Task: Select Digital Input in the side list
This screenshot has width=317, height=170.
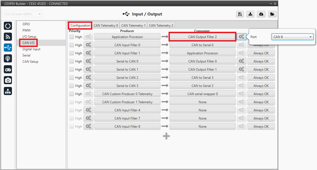Action: point(31,49)
